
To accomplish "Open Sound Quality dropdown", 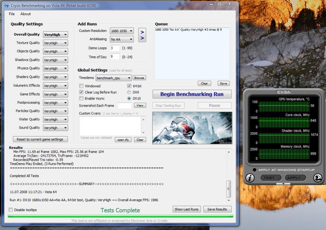I will [55, 128].
